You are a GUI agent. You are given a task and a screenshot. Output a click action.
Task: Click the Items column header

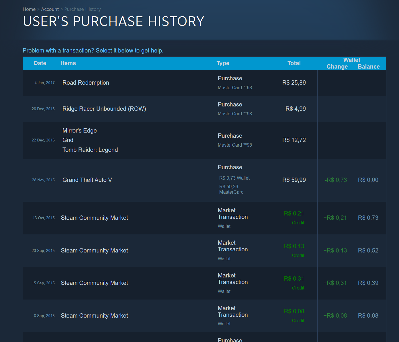(68, 63)
